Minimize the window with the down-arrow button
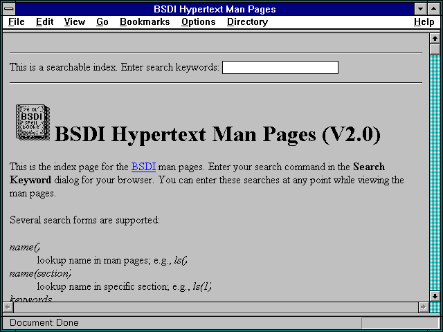The height and width of the screenshot is (332, 443). click(420, 9)
